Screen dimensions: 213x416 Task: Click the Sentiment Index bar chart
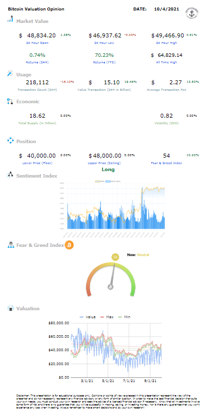[x=112, y=209]
